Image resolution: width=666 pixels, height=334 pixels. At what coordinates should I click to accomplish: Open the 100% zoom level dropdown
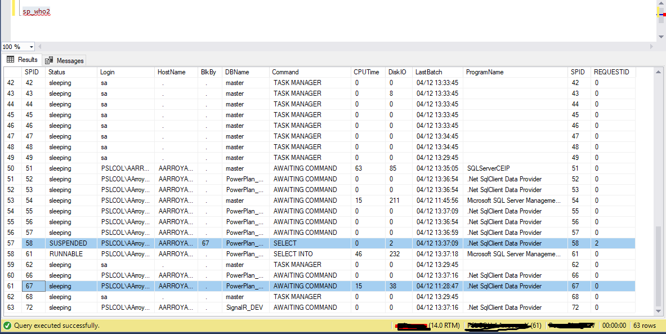[30, 47]
